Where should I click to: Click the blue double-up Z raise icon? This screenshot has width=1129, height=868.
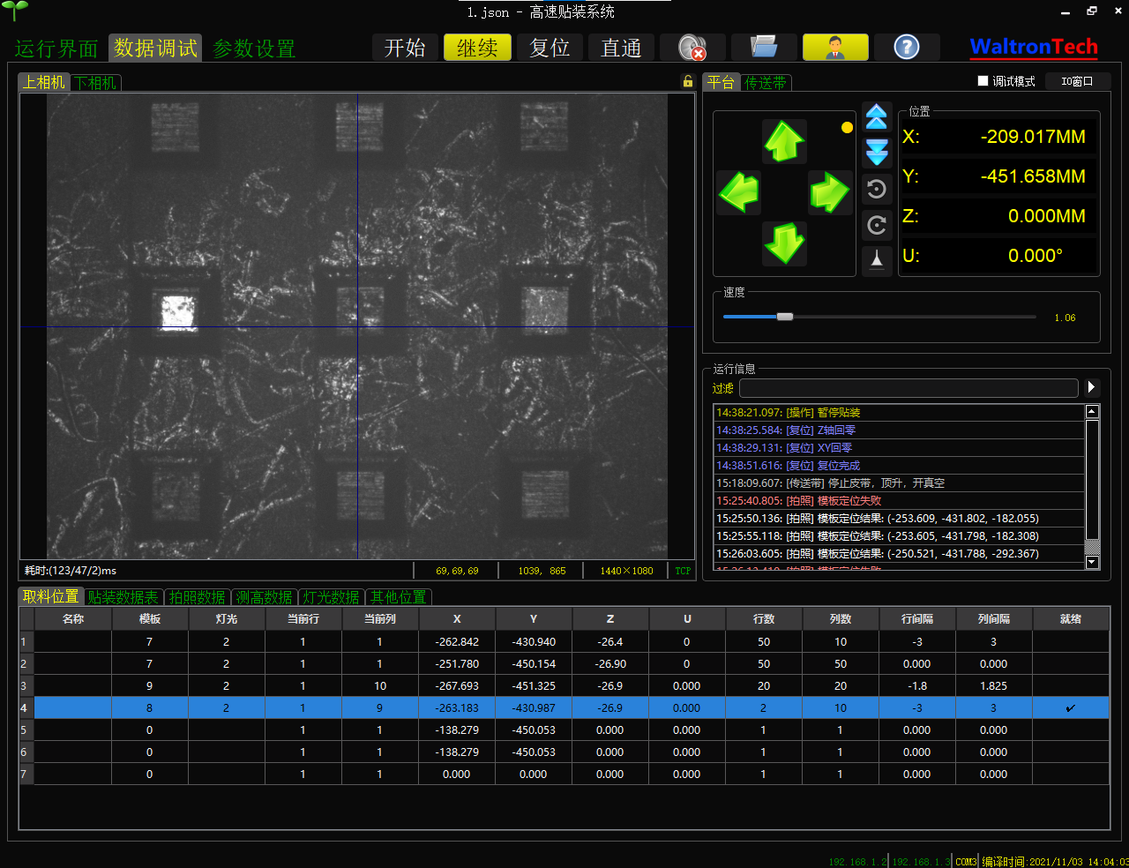click(877, 116)
